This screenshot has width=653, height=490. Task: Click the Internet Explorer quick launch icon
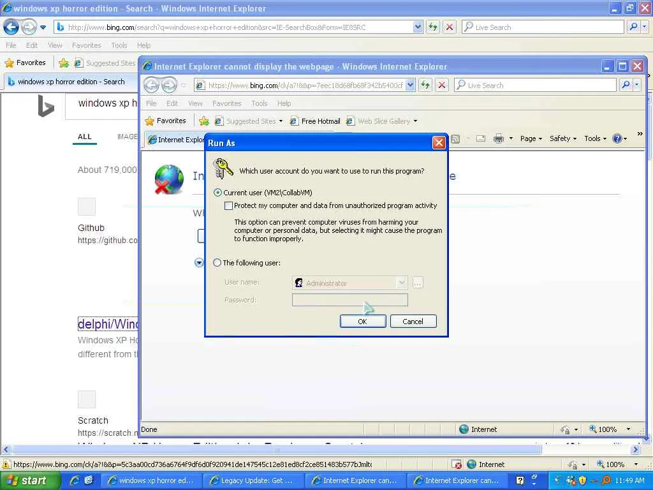75,480
